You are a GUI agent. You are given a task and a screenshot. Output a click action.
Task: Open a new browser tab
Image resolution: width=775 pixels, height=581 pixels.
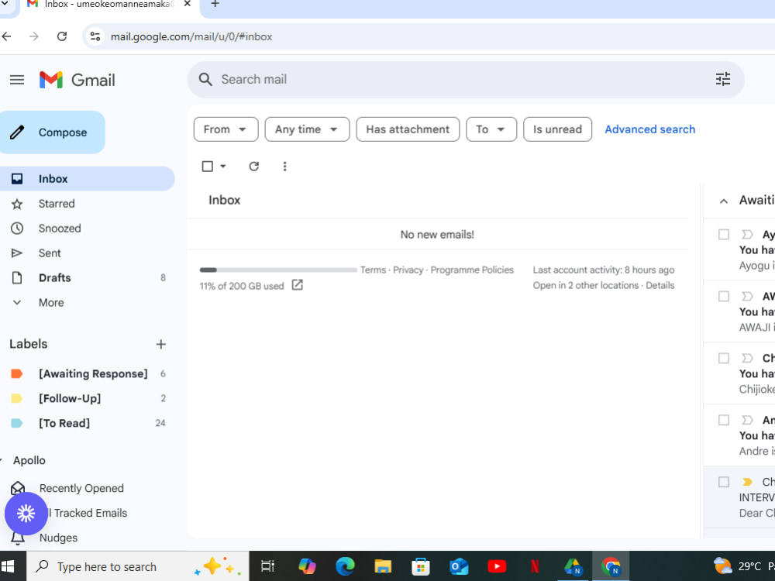(x=215, y=4)
